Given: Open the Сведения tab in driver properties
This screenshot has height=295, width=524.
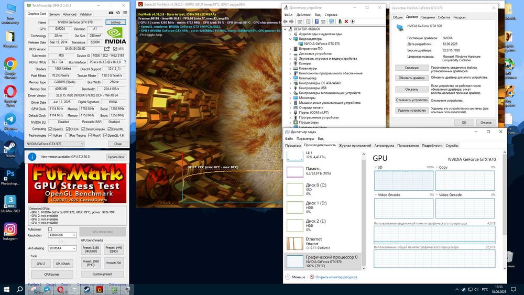Looking at the screenshot, I should point(428,17).
